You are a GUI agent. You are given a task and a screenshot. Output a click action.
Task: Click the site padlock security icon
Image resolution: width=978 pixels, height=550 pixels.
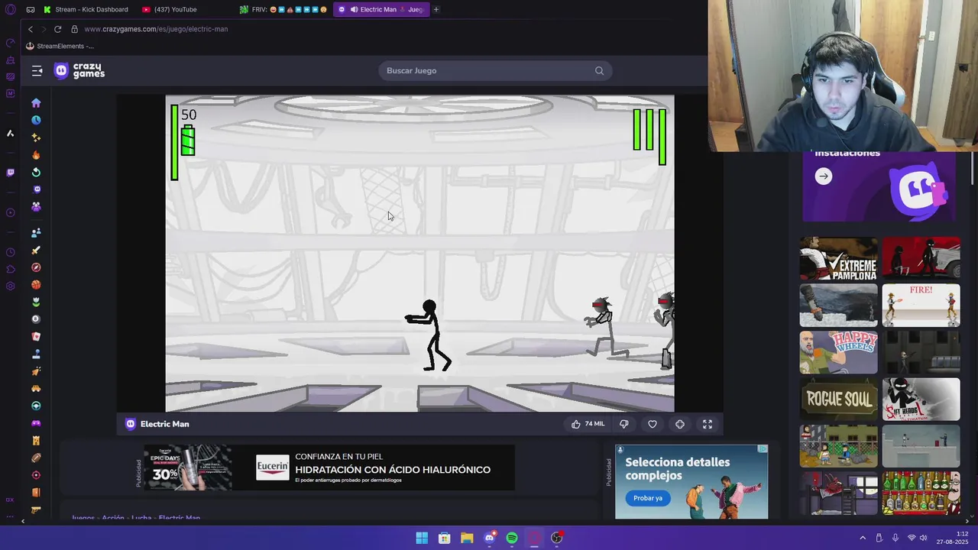[x=74, y=29]
